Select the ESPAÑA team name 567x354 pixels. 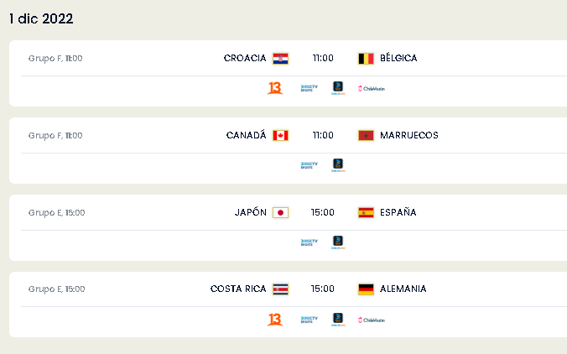(398, 212)
